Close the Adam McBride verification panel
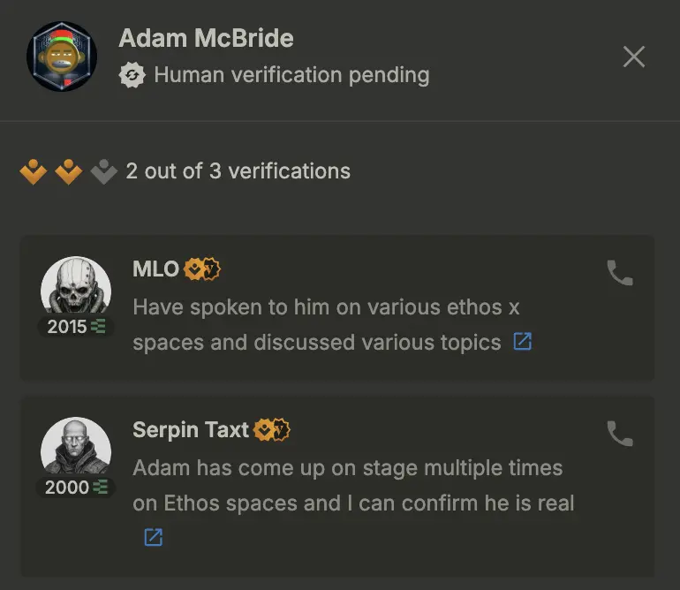 (633, 57)
